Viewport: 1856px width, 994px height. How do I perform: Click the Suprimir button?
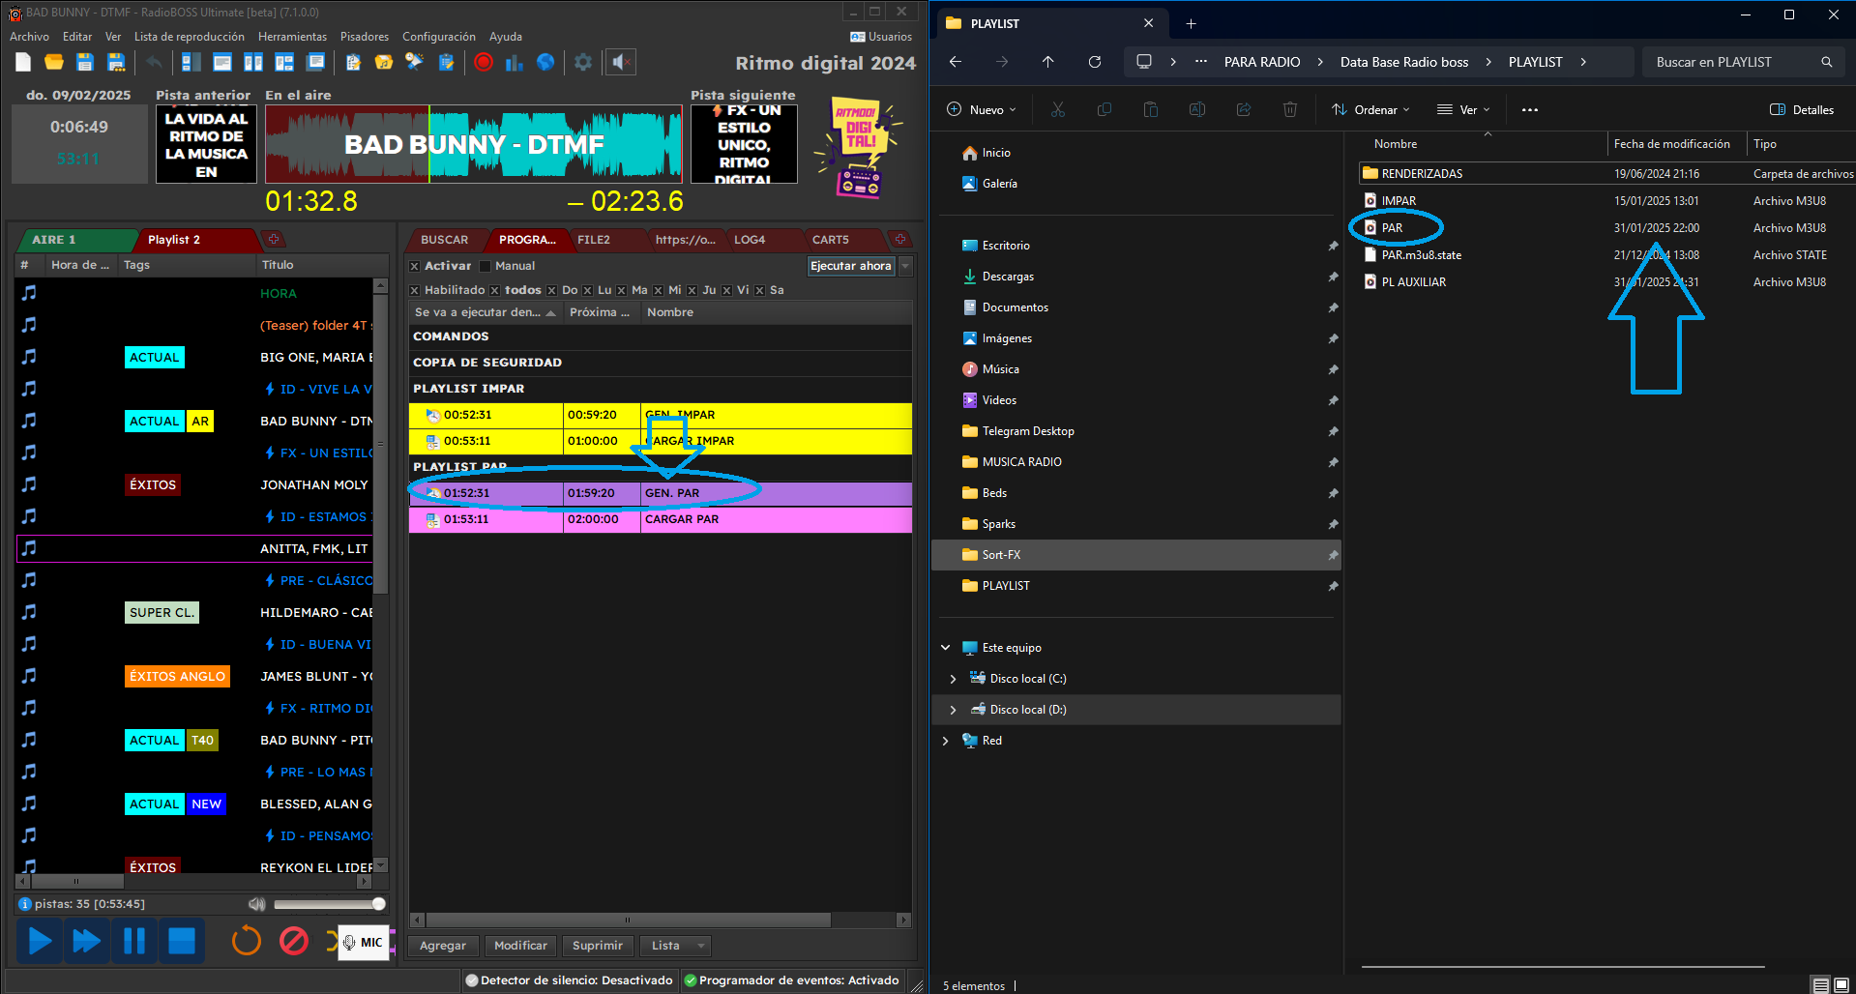pos(598,946)
